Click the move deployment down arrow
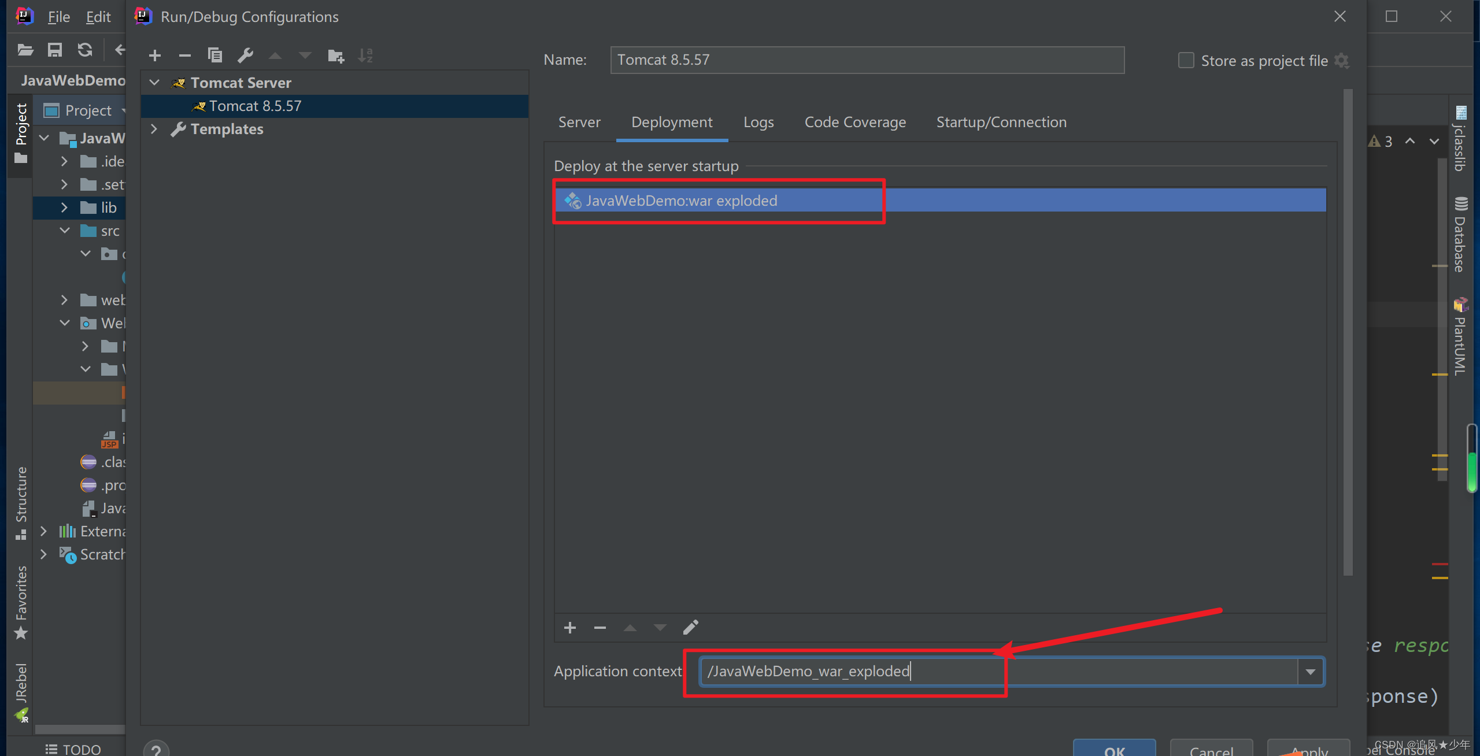This screenshot has height=756, width=1480. coord(658,627)
